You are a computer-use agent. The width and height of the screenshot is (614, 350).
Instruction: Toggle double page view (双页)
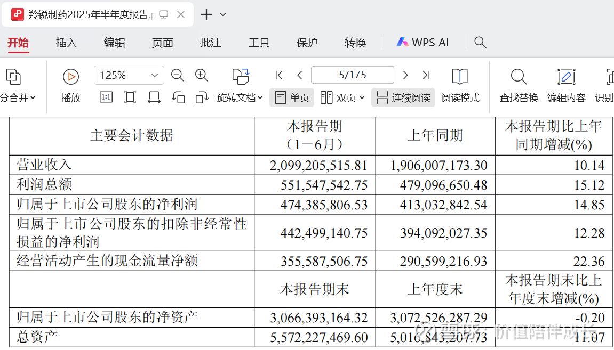pos(342,97)
